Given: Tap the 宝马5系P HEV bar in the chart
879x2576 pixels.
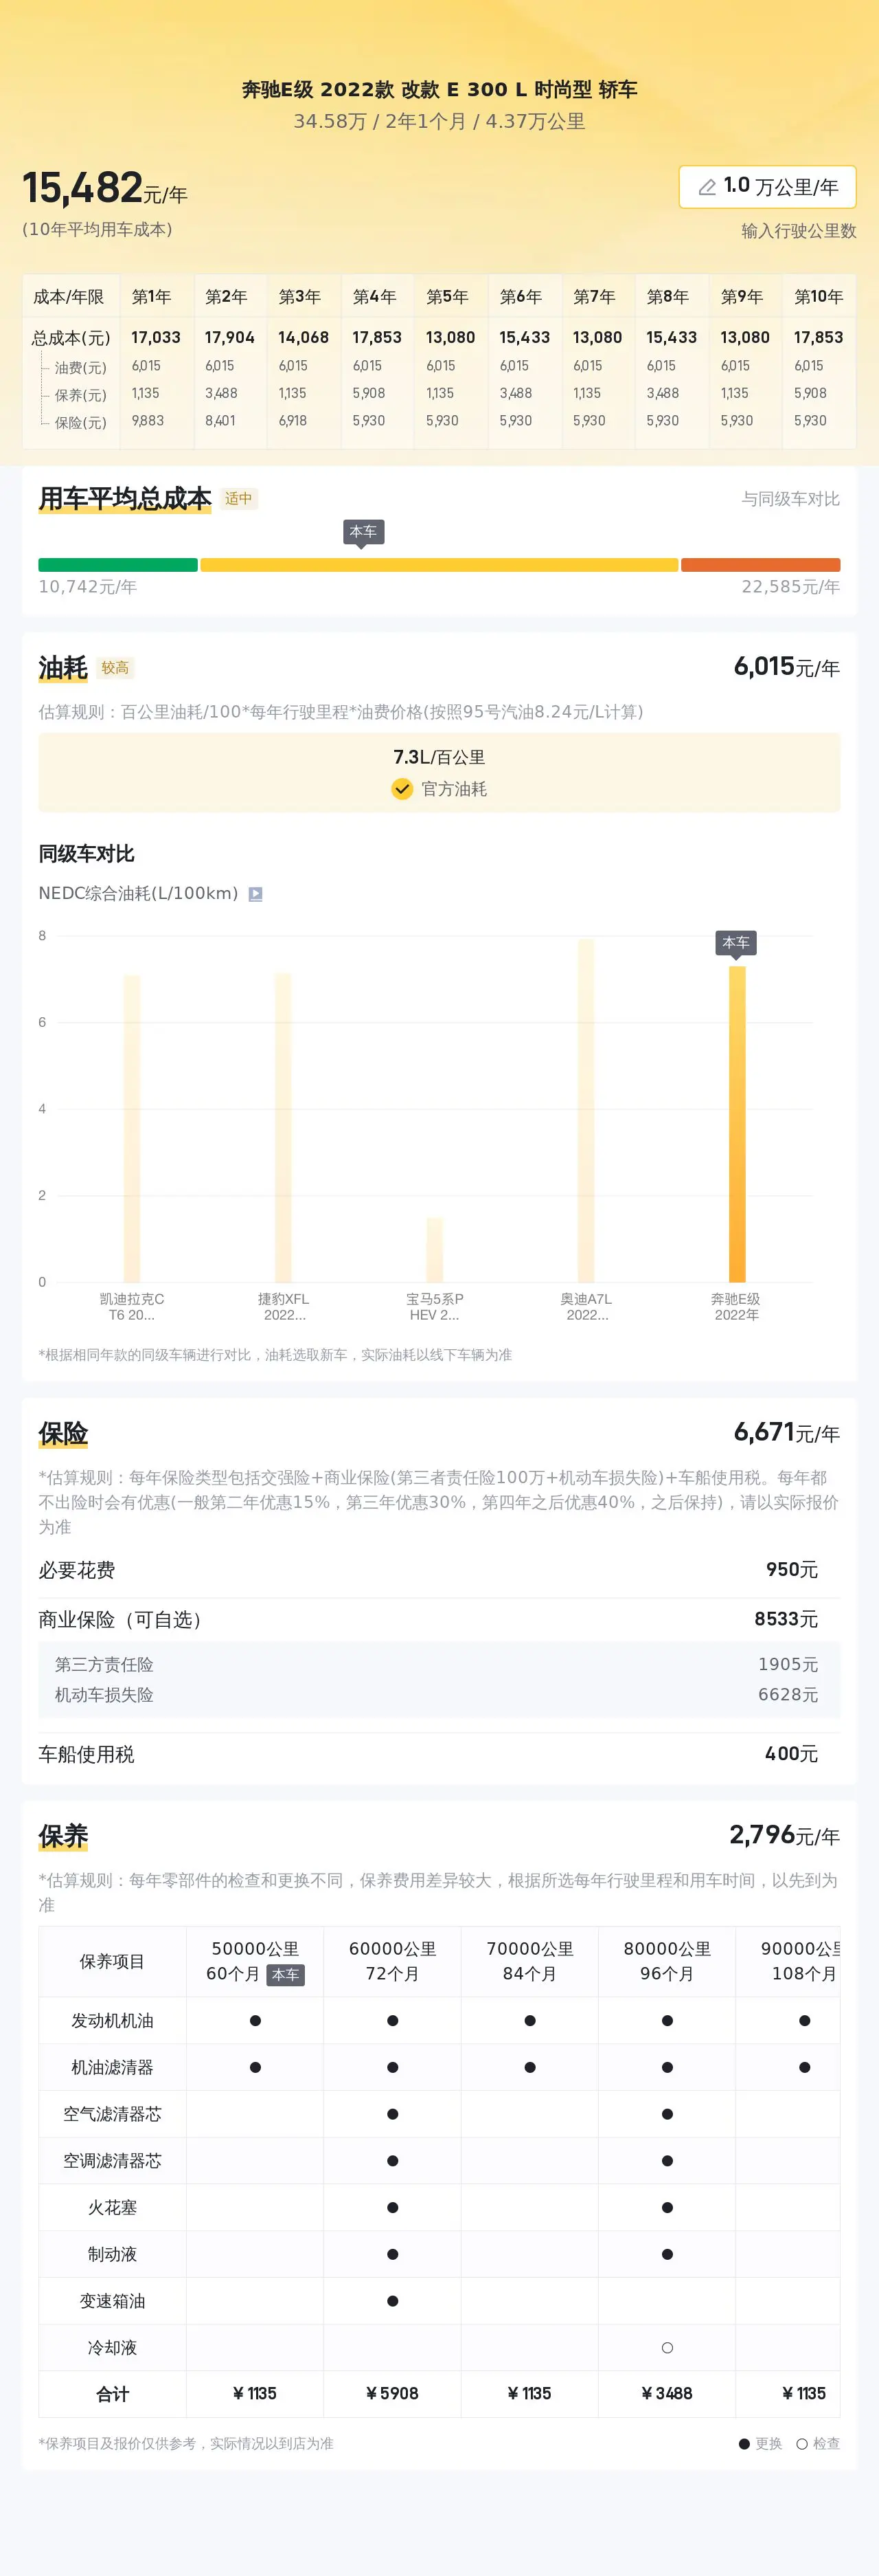Looking at the screenshot, I should coord(435,1250).
